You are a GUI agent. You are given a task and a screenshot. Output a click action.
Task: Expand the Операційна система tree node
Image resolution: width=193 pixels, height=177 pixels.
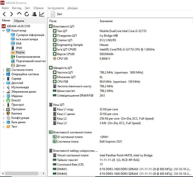click(4, 74)
